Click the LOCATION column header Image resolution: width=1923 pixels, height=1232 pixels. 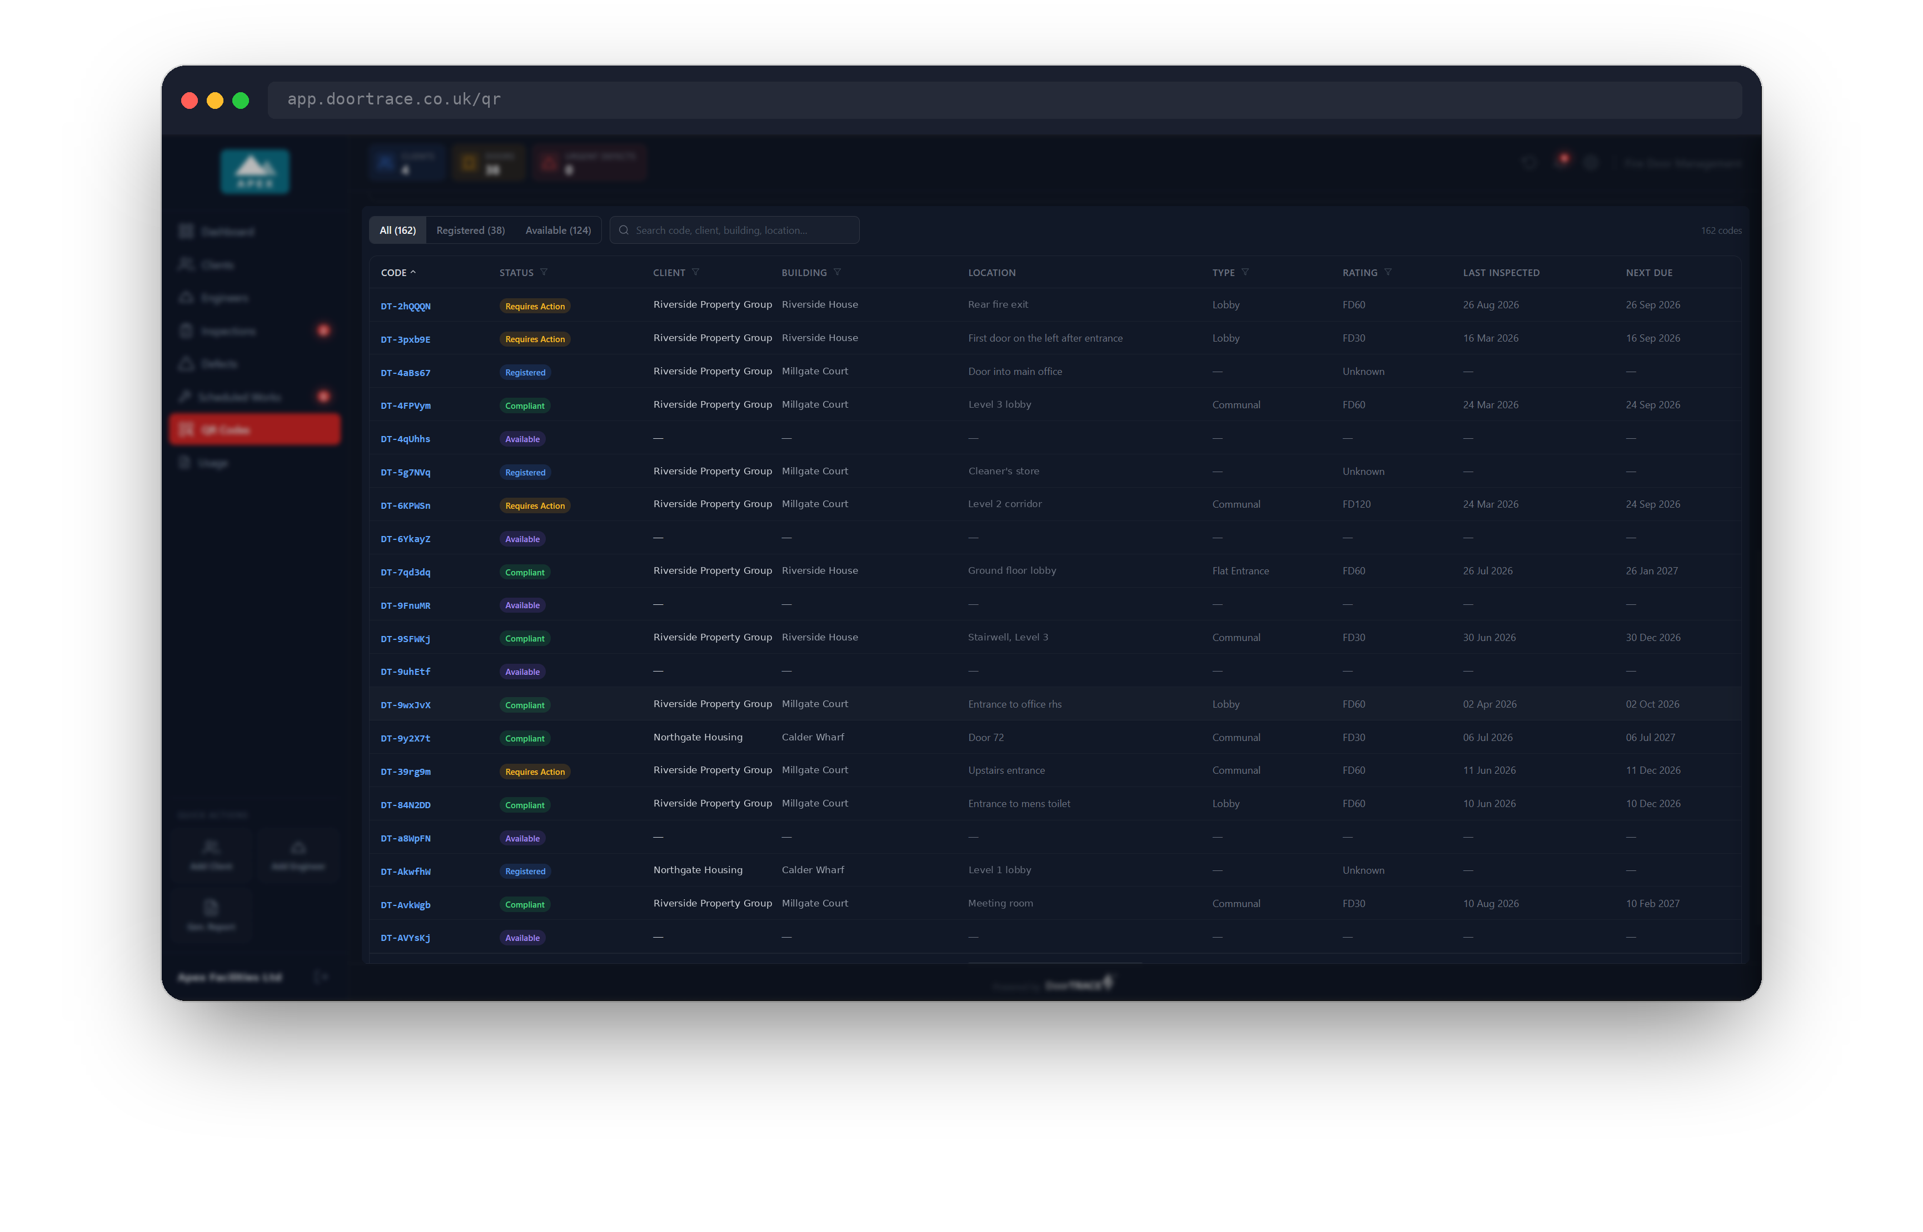click(x=992, y=273)
